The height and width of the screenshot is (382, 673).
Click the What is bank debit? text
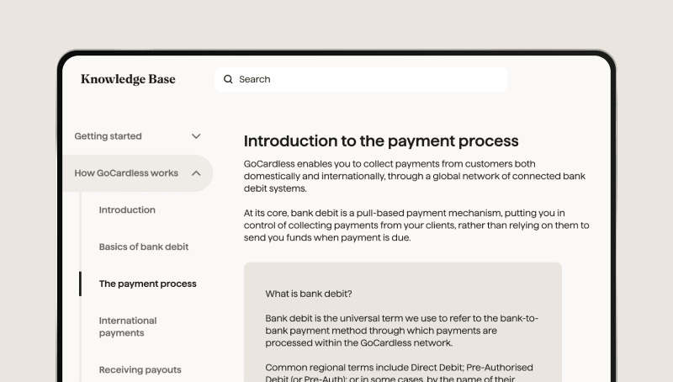tap(309, 294)
